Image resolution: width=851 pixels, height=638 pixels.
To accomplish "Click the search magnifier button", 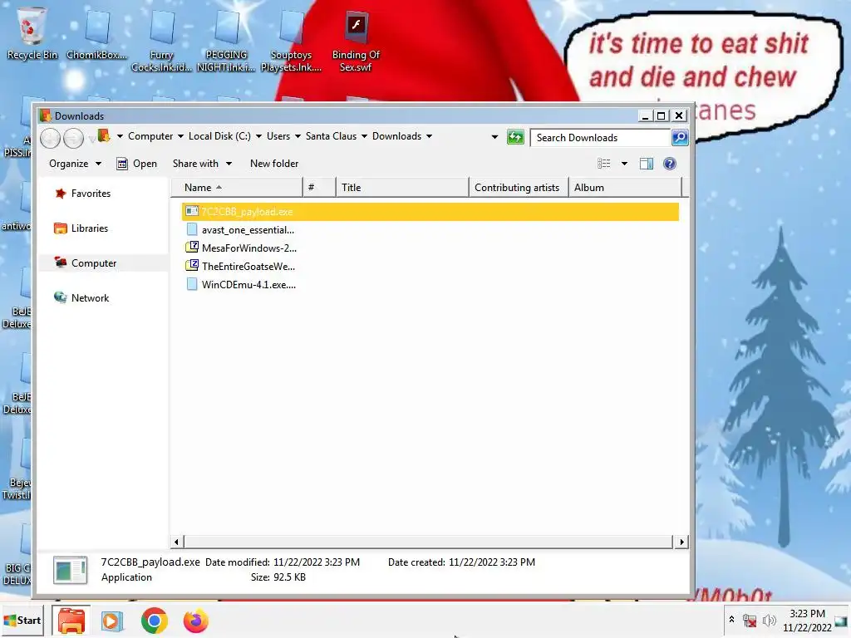I will pyautogui.click(x=680, y=137).
